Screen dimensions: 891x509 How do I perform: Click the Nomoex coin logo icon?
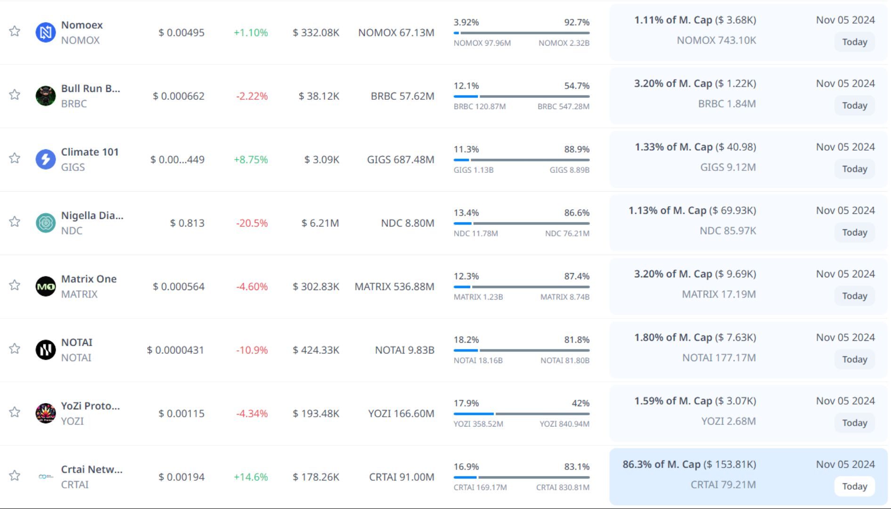tap(46, 32)
